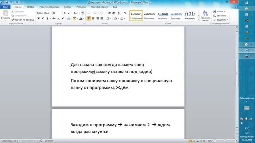Open the line spacing dropdown
This screenshot has height=143, width=255.
coord(108,19)
